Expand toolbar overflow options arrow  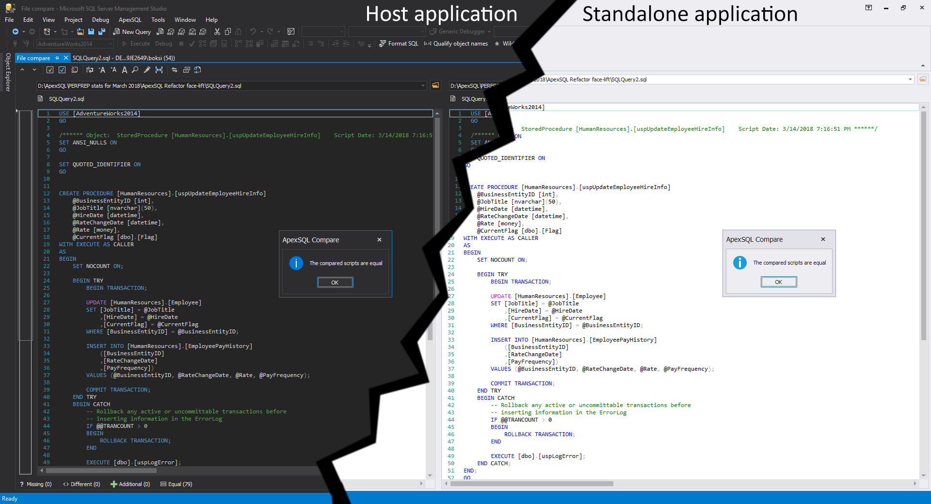pyautogui.click(x=369, y=45)
